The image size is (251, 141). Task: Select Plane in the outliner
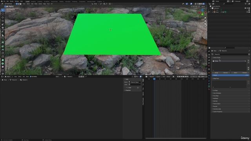pos(217,12)
